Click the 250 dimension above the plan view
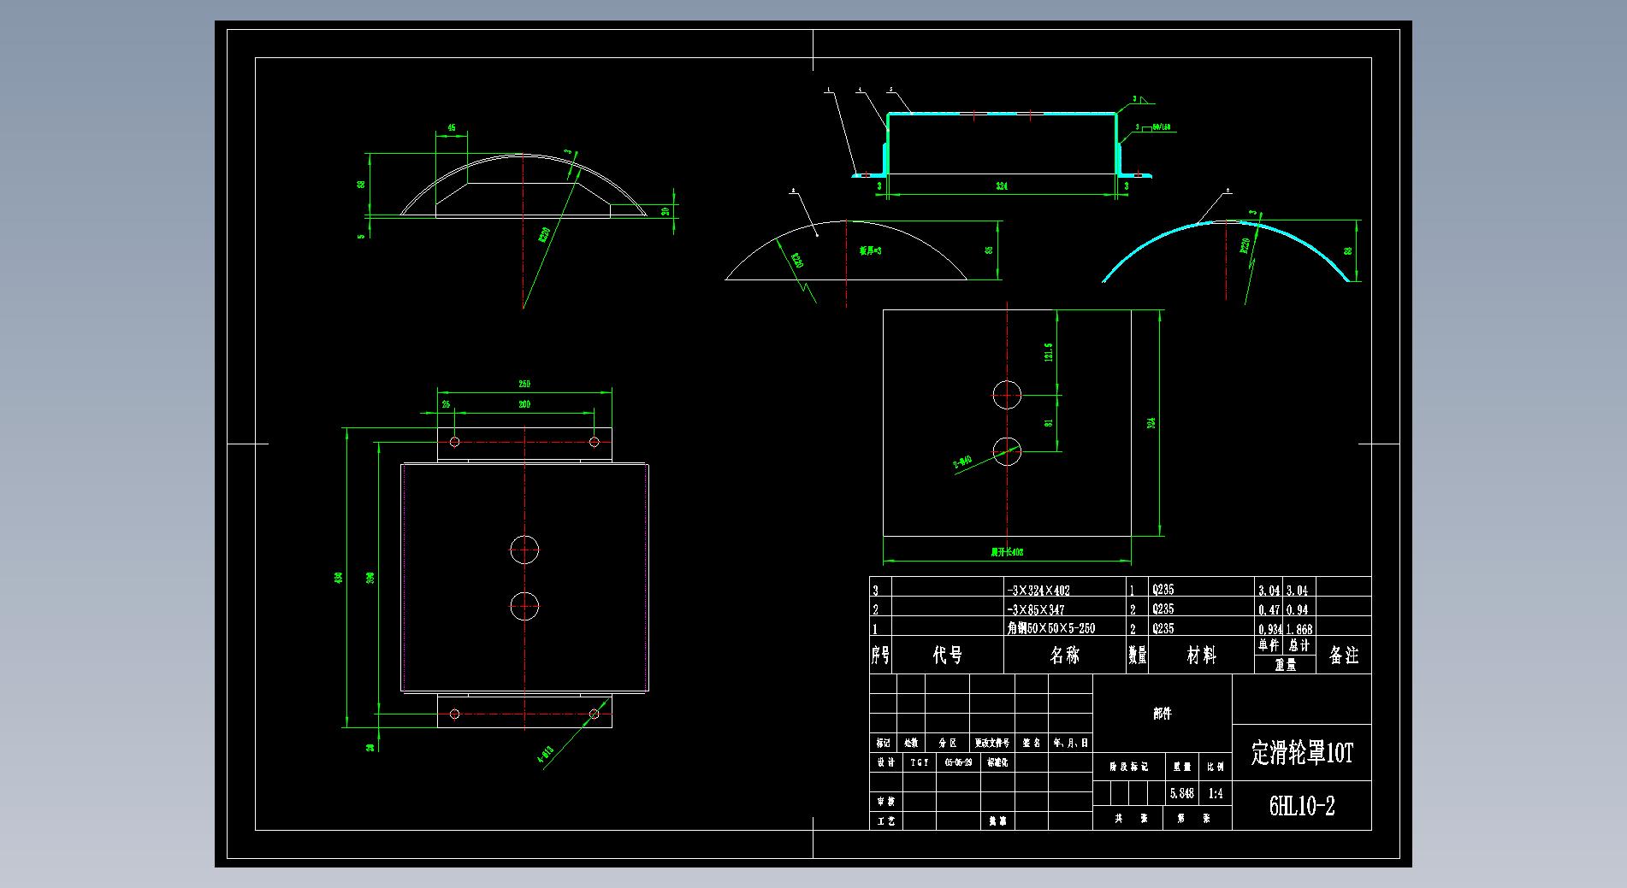The width and height of the screenshot is (1627, 888). [524, 385]
